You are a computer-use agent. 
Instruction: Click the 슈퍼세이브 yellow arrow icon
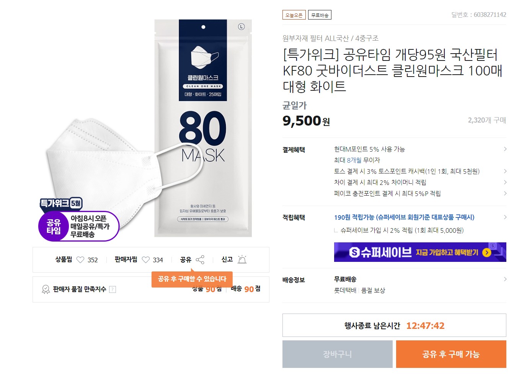tap(487, 252)
